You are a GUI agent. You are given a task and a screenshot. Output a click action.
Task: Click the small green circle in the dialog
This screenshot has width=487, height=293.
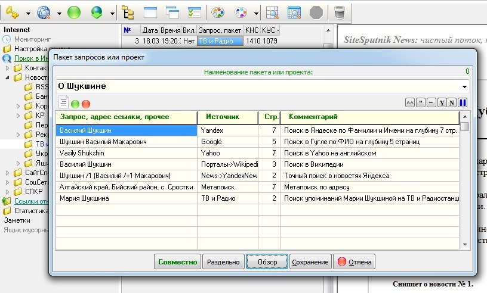tap(75, 104)
